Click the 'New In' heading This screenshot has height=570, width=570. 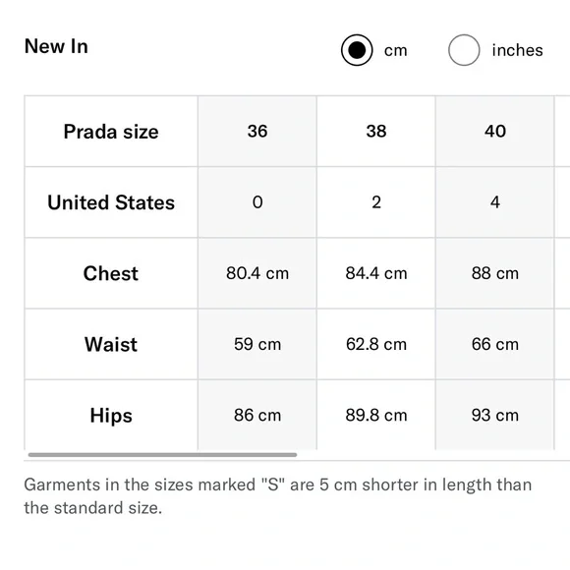56,46
